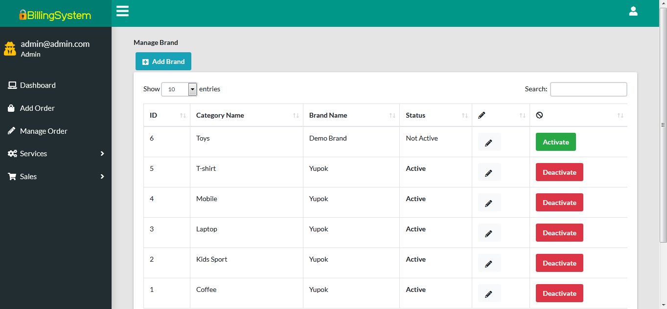Expand the Services submenu

(x=56, y=153)
